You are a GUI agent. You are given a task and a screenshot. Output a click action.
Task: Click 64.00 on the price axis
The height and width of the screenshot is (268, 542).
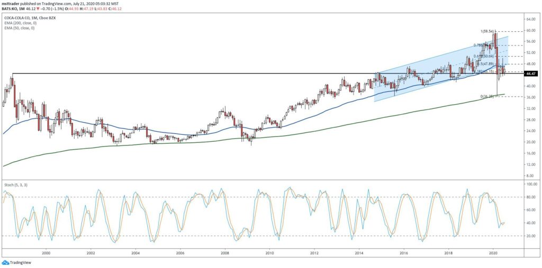pos(530,19)
